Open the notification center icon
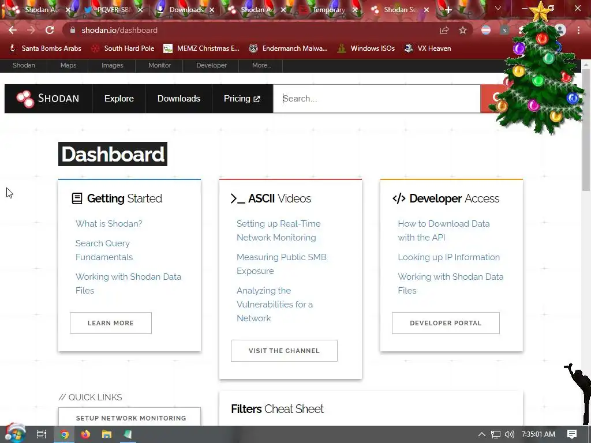591x443 pixels. [x=572, y=434]
